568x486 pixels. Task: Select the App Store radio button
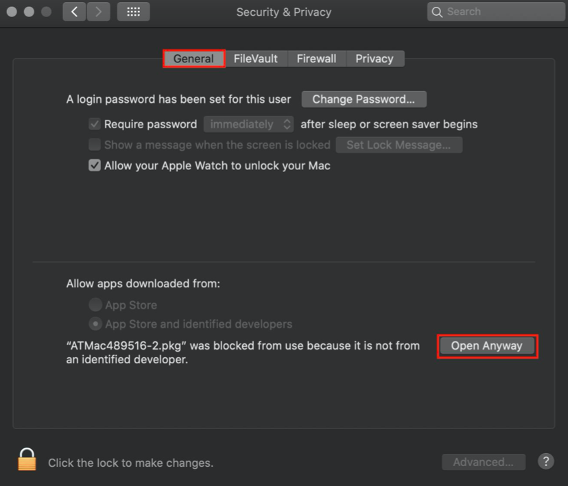(94, 304)
